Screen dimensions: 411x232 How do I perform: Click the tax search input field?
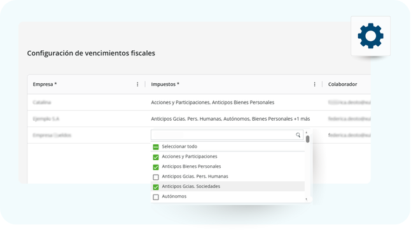click(227, 135)
